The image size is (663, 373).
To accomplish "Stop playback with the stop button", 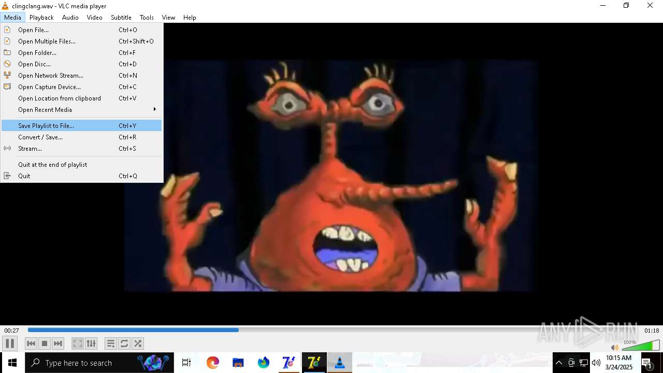I will coord(45,343).
